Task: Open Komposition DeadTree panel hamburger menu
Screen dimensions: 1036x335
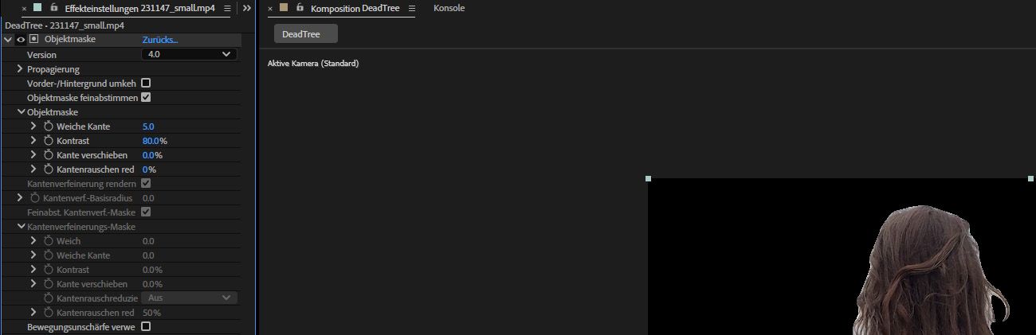Action: click(410, 8)
